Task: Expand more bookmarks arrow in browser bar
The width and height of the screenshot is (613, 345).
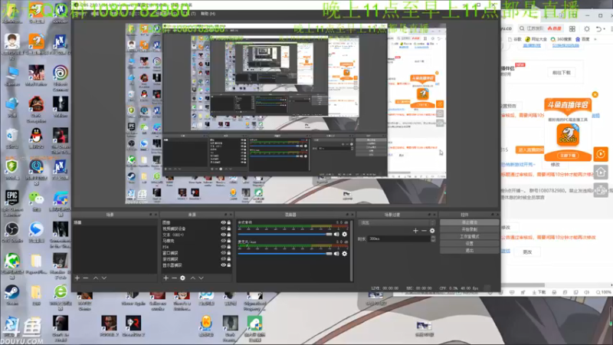Action: 595,39
